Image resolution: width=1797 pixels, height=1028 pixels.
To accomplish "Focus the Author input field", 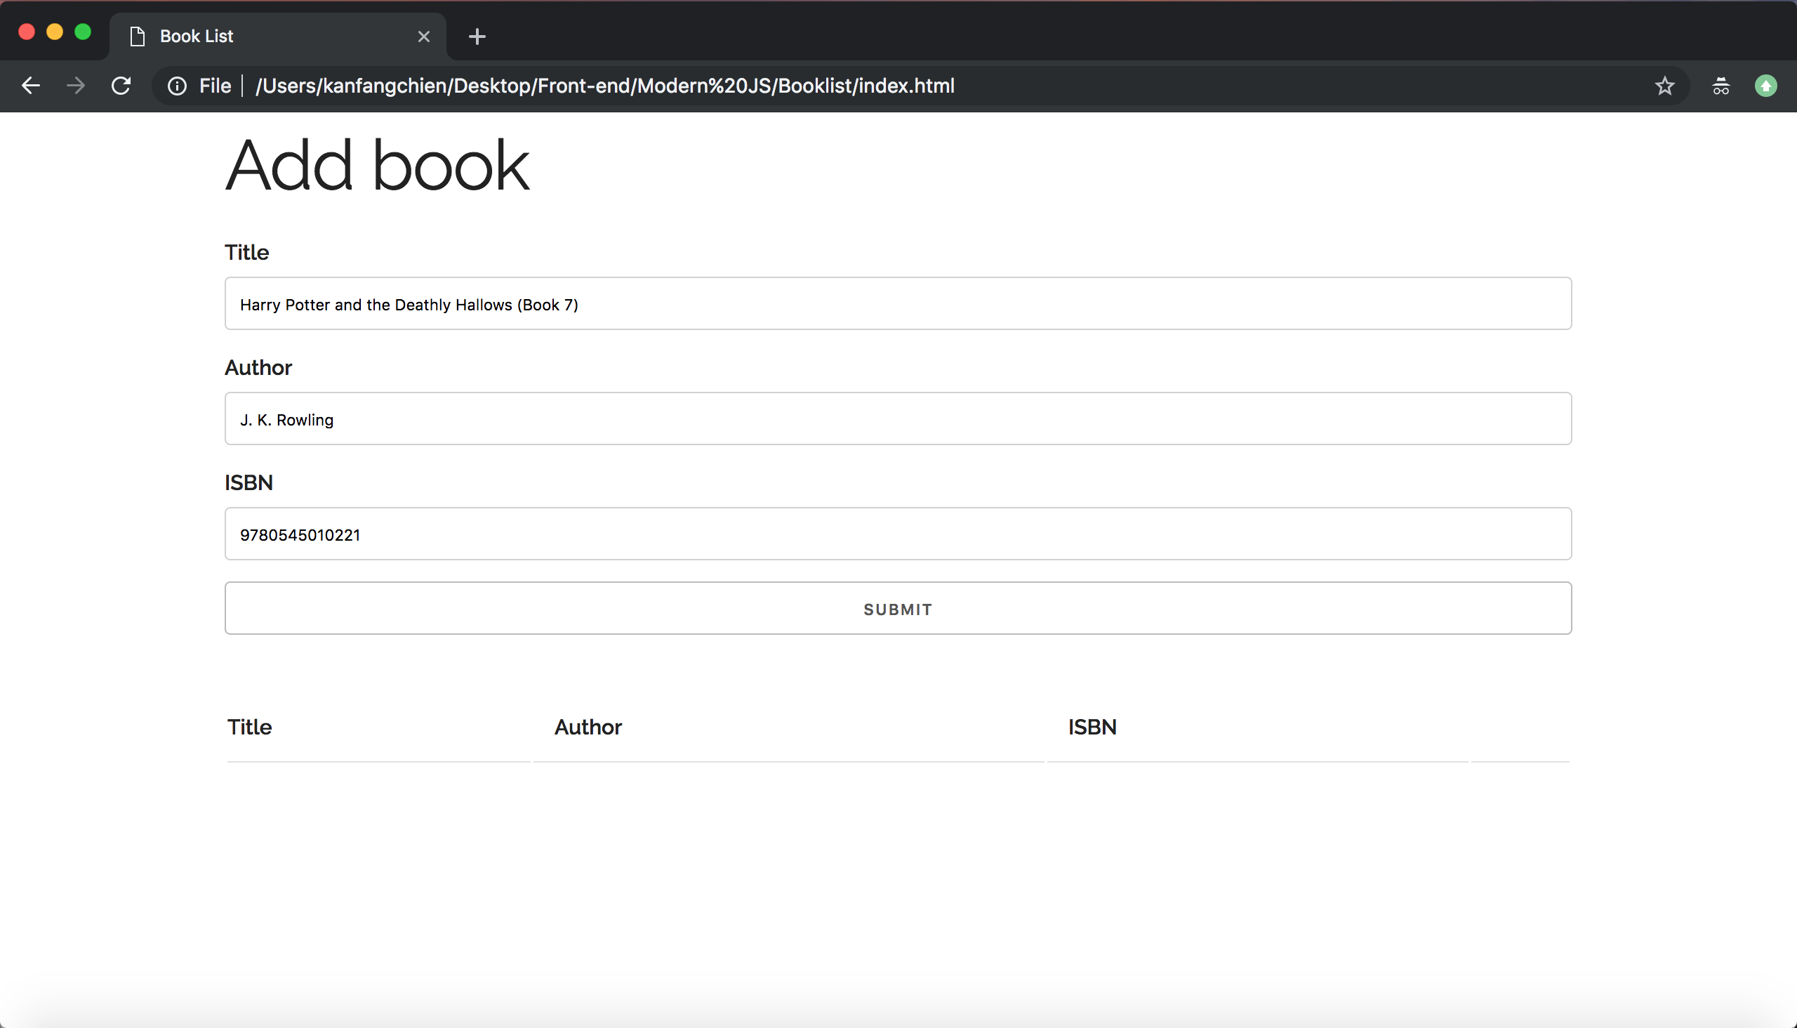I will 898,419.
